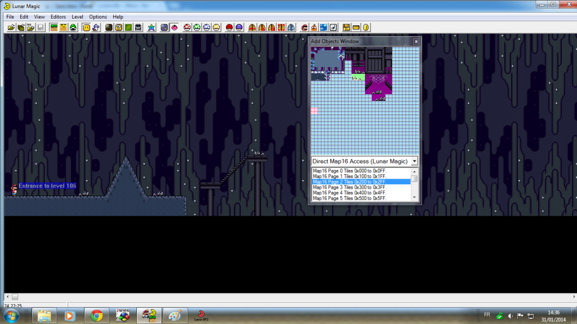Open the View menu
Viewport: 577px width, 324px height.
39,17
